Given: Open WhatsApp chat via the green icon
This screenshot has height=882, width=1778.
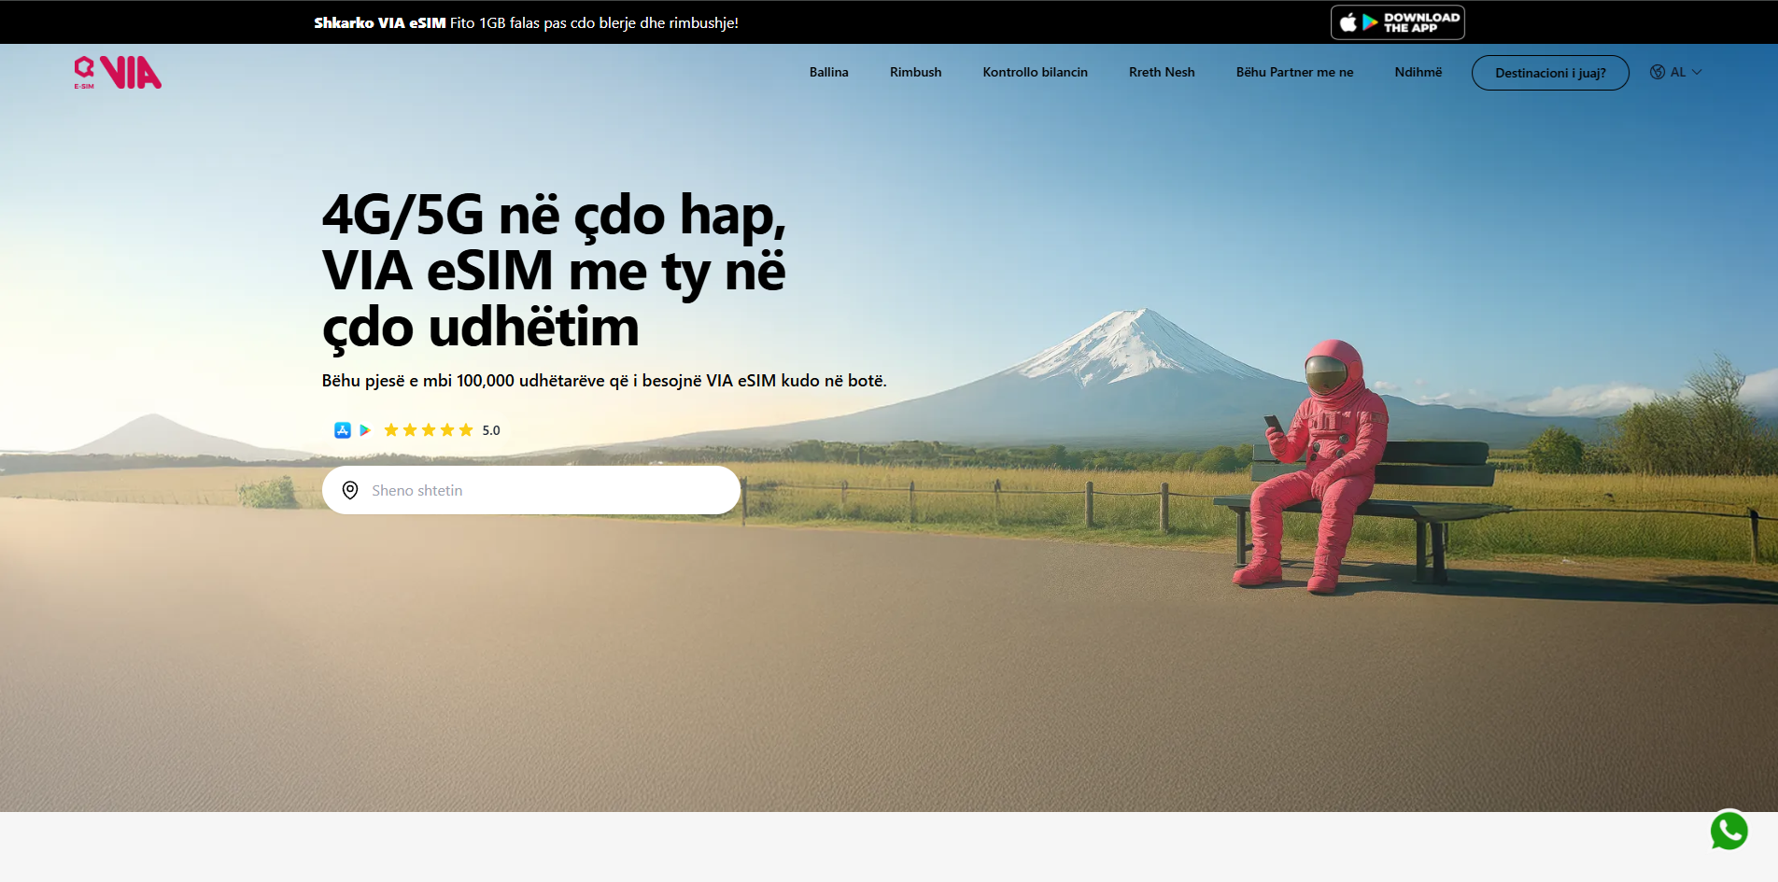Looking at the screenshot, I should point(1729,832).
